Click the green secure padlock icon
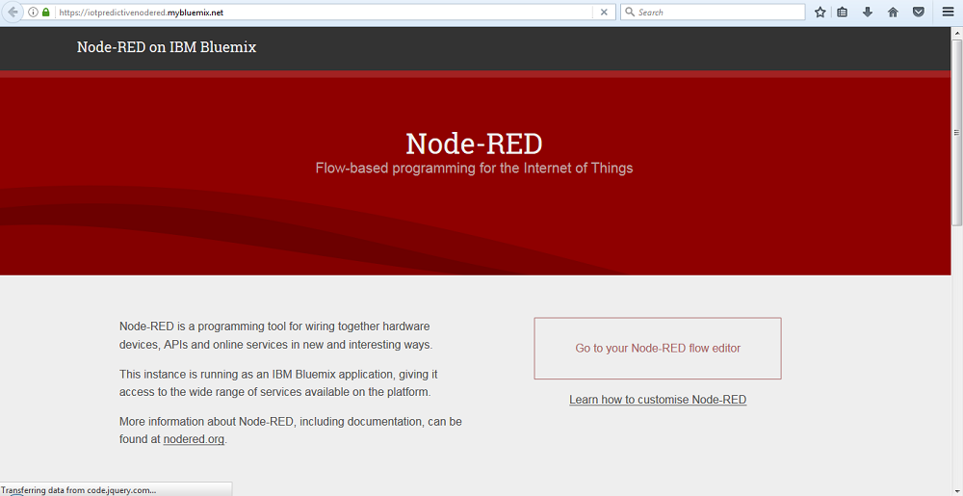The width and height of the screenshot is (963, 496). click(45, 13)
